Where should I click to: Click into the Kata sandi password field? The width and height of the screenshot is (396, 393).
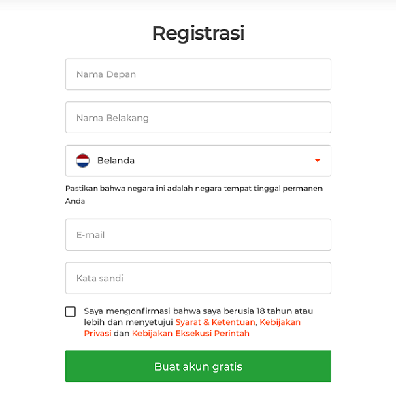pos(198,278)
